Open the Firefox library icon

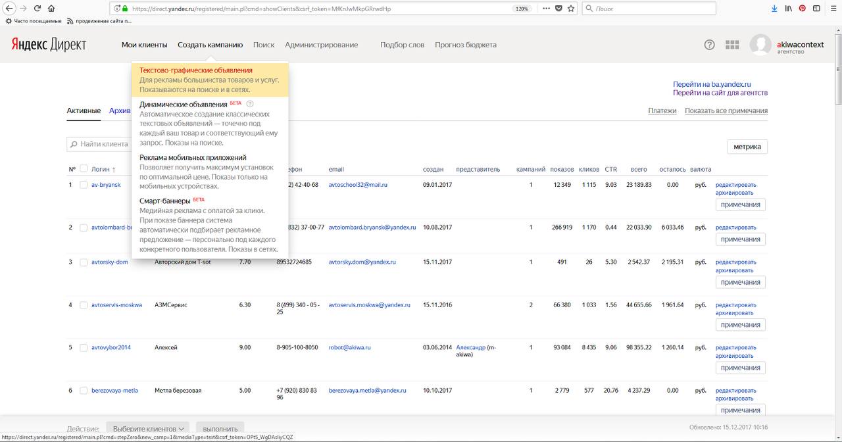(x=788, y=9)
